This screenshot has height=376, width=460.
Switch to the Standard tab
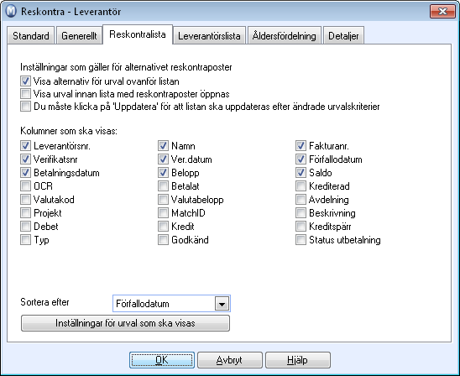click(31, 36)
